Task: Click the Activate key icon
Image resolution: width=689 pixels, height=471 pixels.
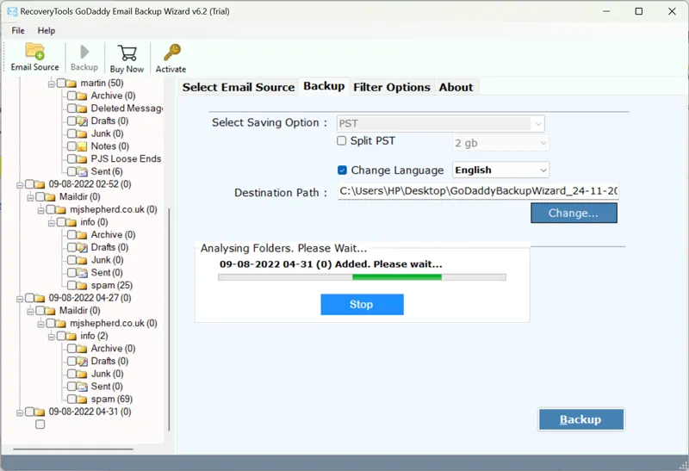Action: 171,53
